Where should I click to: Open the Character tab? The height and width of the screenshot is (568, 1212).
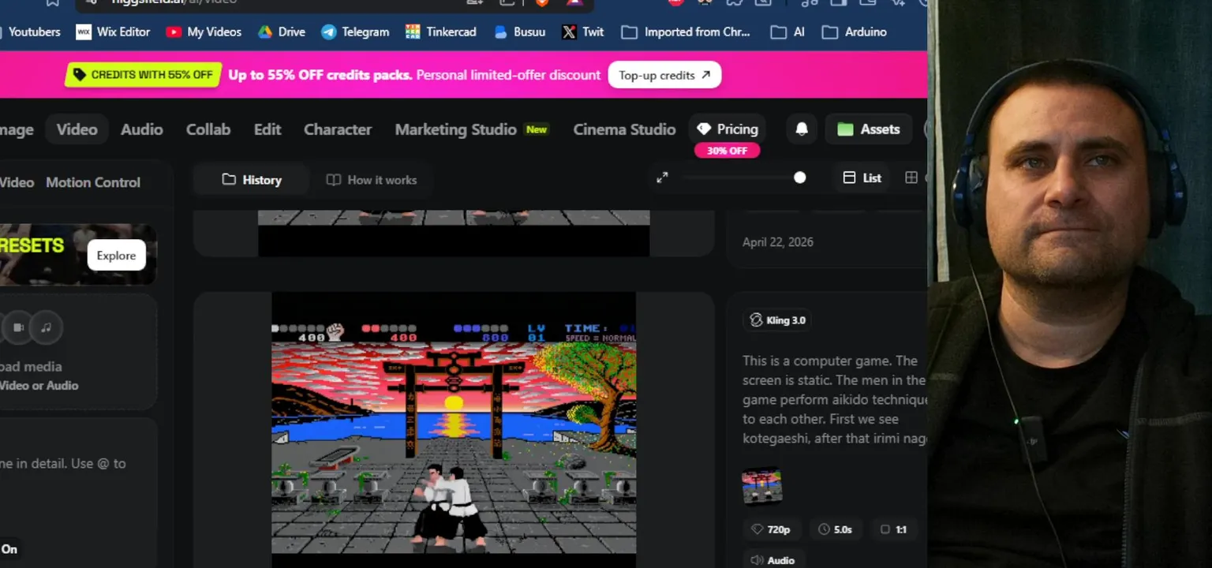coord(338,129)
